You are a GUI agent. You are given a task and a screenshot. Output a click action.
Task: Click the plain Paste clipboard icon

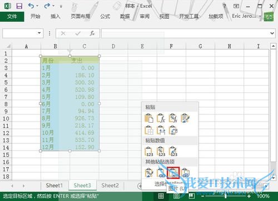pyautogui.click(x=149, y=118)
